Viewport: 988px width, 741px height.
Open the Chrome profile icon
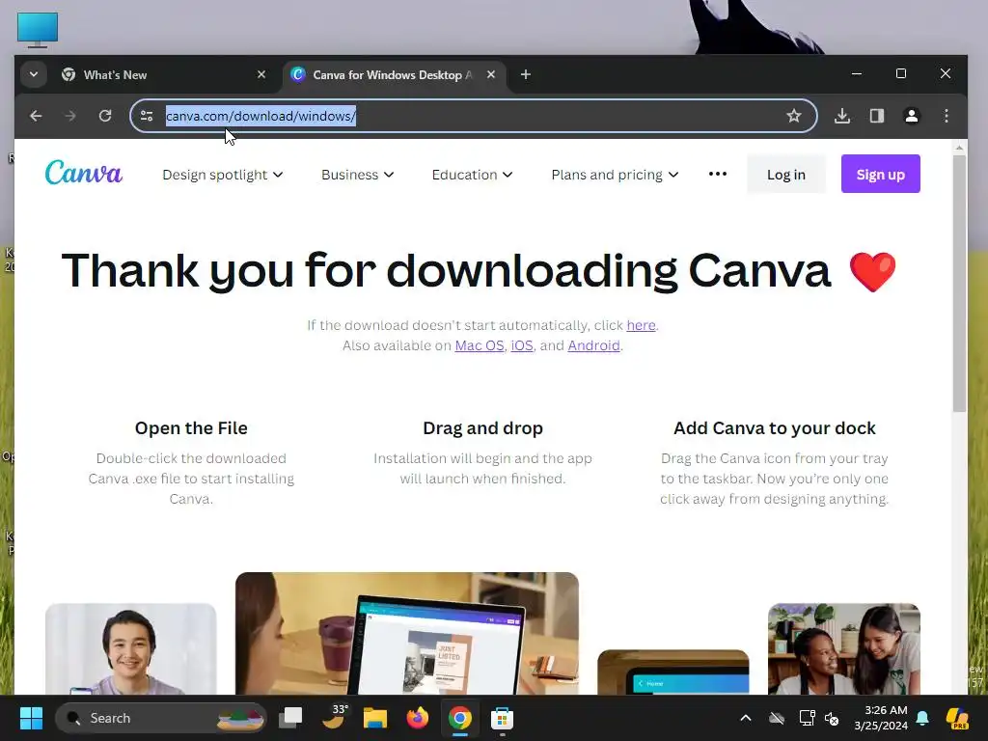912,116
